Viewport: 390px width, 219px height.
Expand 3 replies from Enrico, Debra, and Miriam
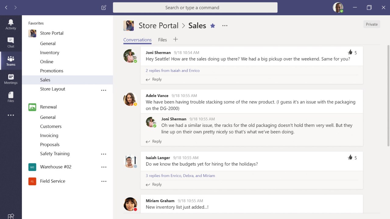180,176
